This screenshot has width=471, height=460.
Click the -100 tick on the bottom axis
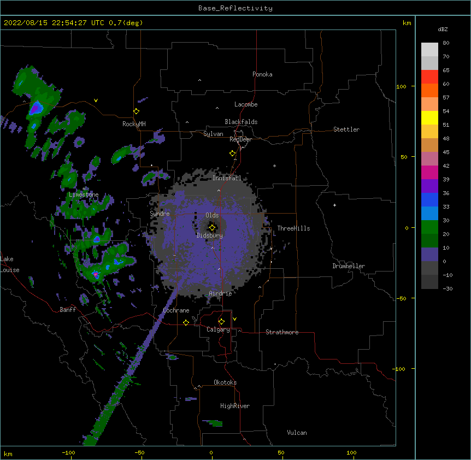point(68,453)
